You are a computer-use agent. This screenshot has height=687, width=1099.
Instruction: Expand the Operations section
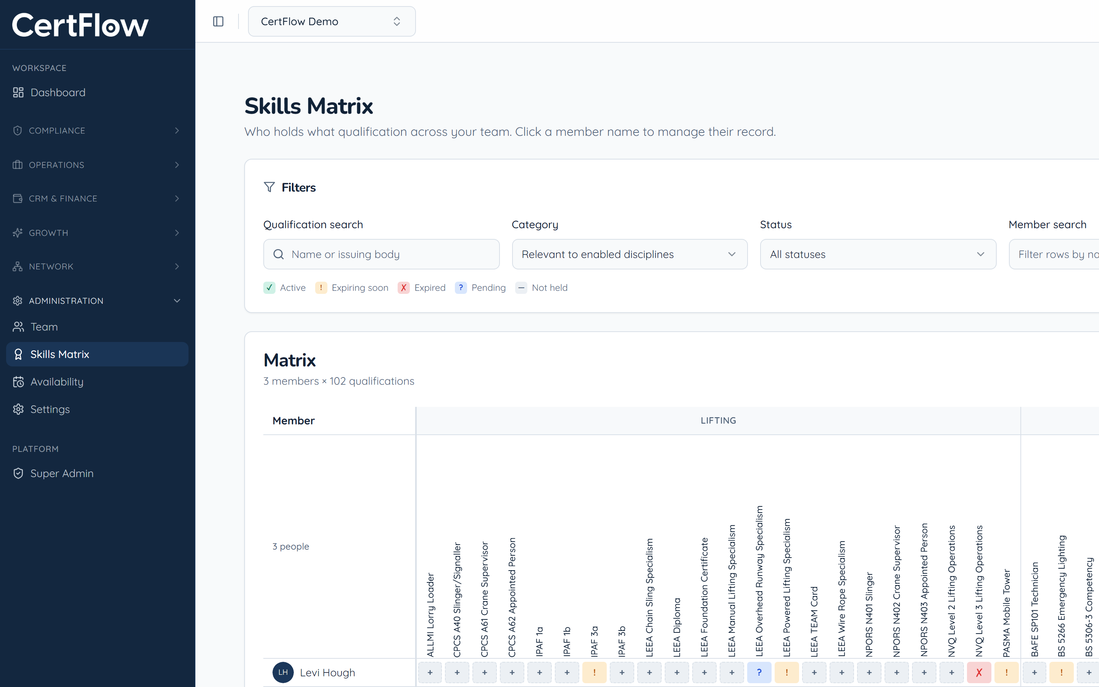point(97,165)
